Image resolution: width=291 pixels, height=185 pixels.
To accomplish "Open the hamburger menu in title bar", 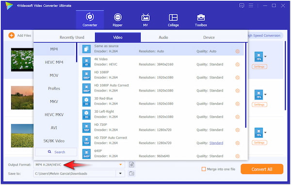I will (251, 5).
